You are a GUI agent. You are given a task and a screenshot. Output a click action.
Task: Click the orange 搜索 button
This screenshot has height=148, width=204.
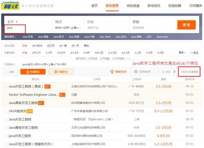(186, 25)
